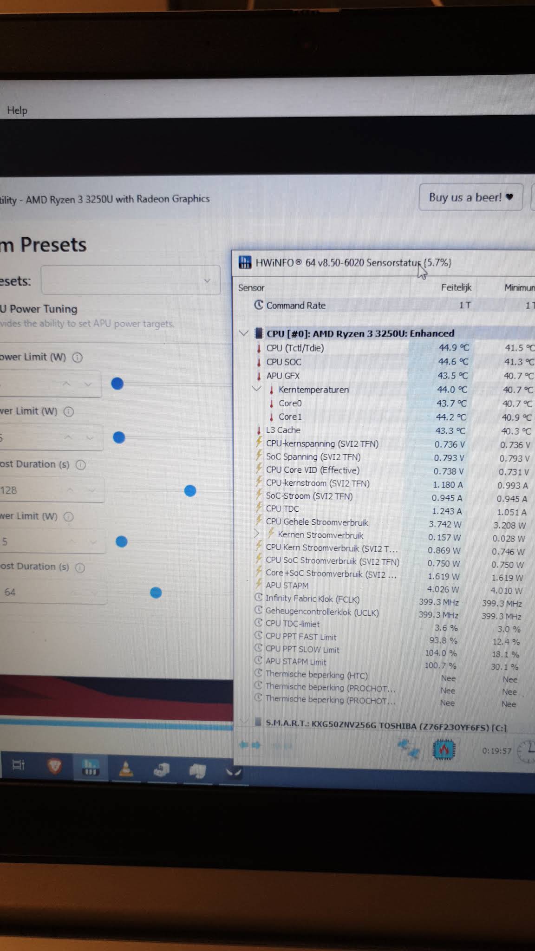Click the network sharing icon in HWiNFO toolbar
The width and height of the screenshot is (535, 951).
[x=409, y=748]
